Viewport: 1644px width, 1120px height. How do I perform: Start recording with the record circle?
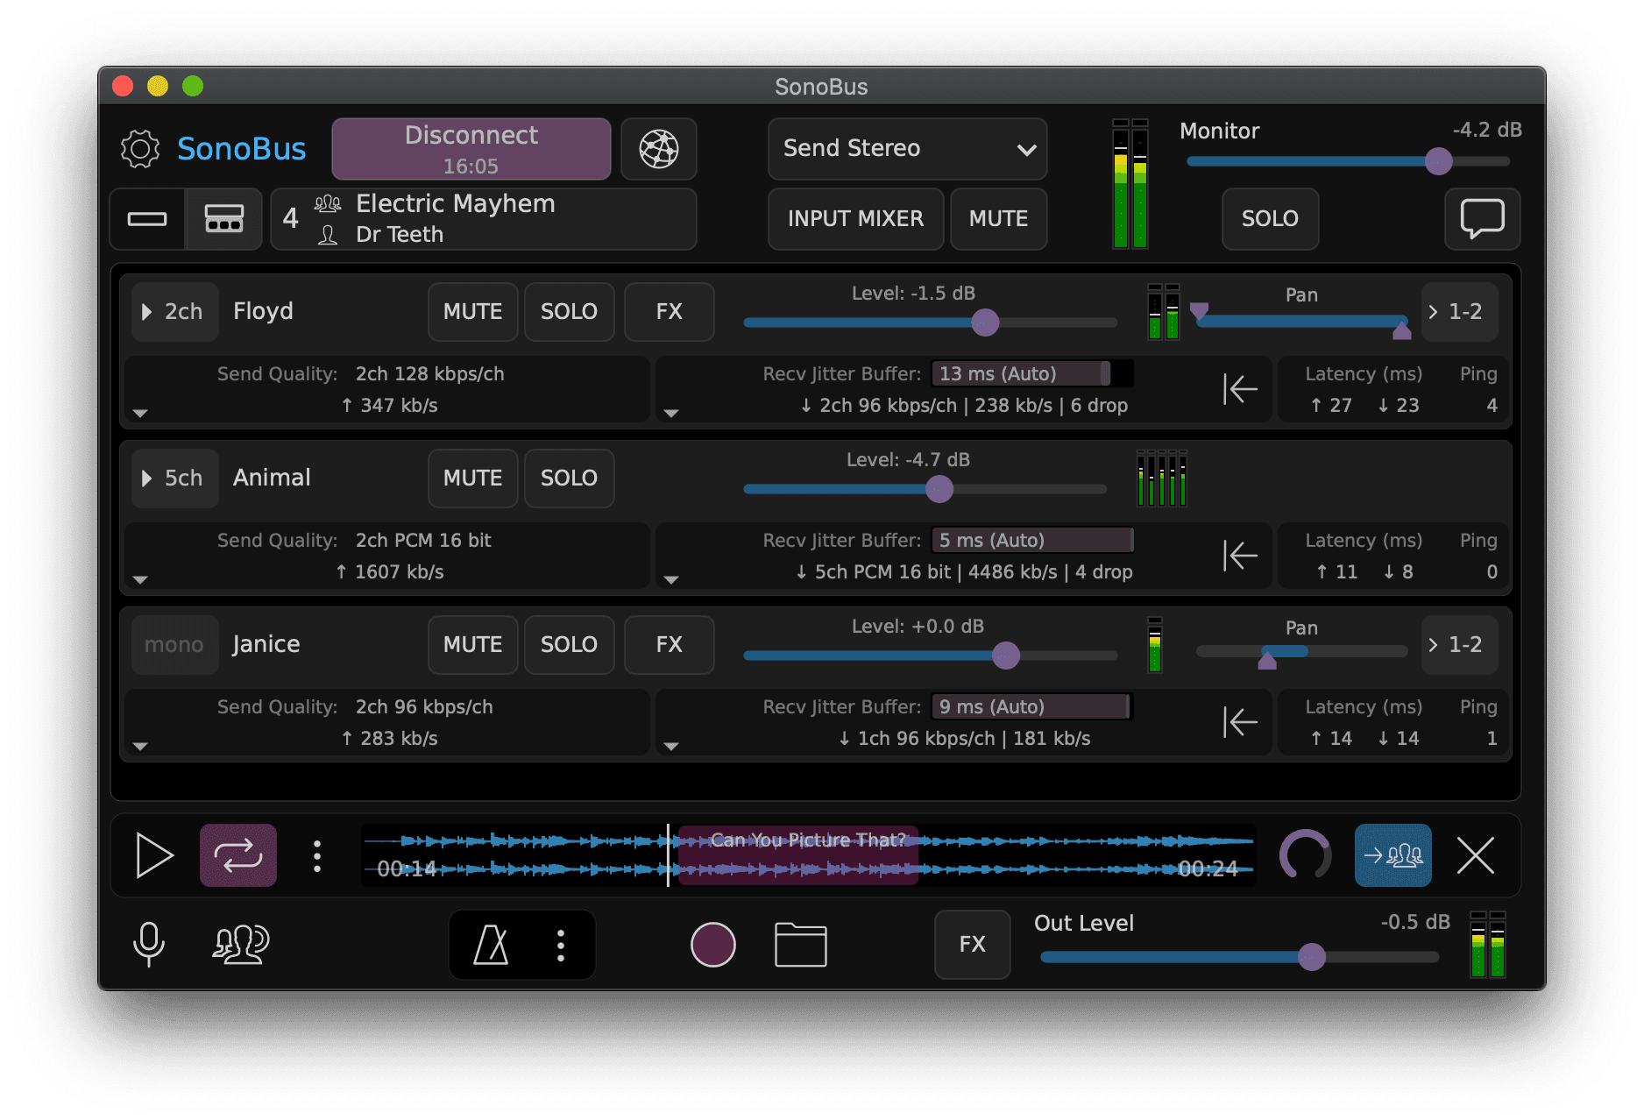click(712, 944)
